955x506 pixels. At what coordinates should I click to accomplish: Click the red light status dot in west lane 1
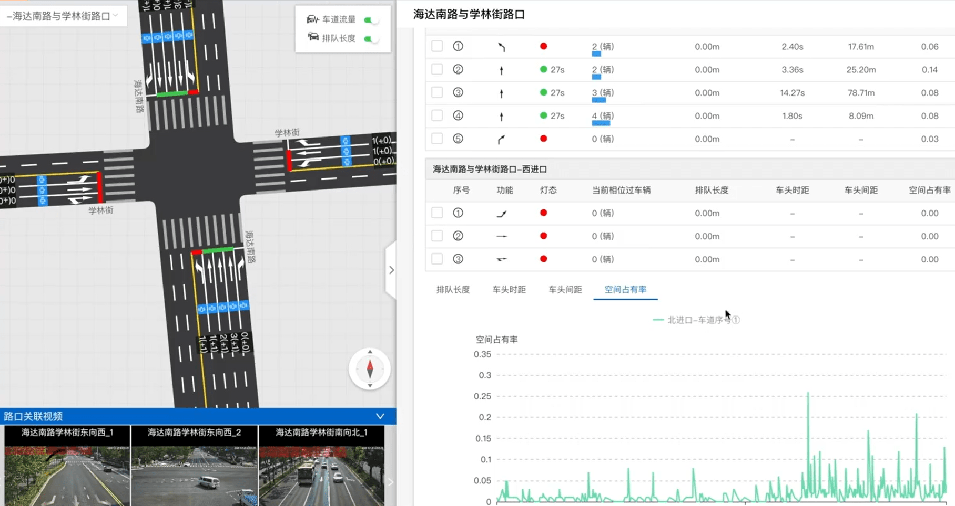[x=543, y=213]
